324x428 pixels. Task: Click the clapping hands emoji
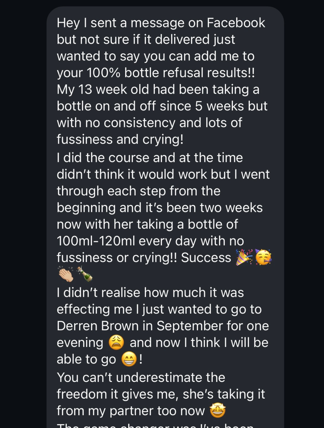coord(66,274)
